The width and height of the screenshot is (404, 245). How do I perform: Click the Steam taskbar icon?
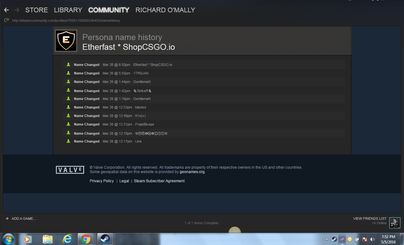tap(105, 239)
